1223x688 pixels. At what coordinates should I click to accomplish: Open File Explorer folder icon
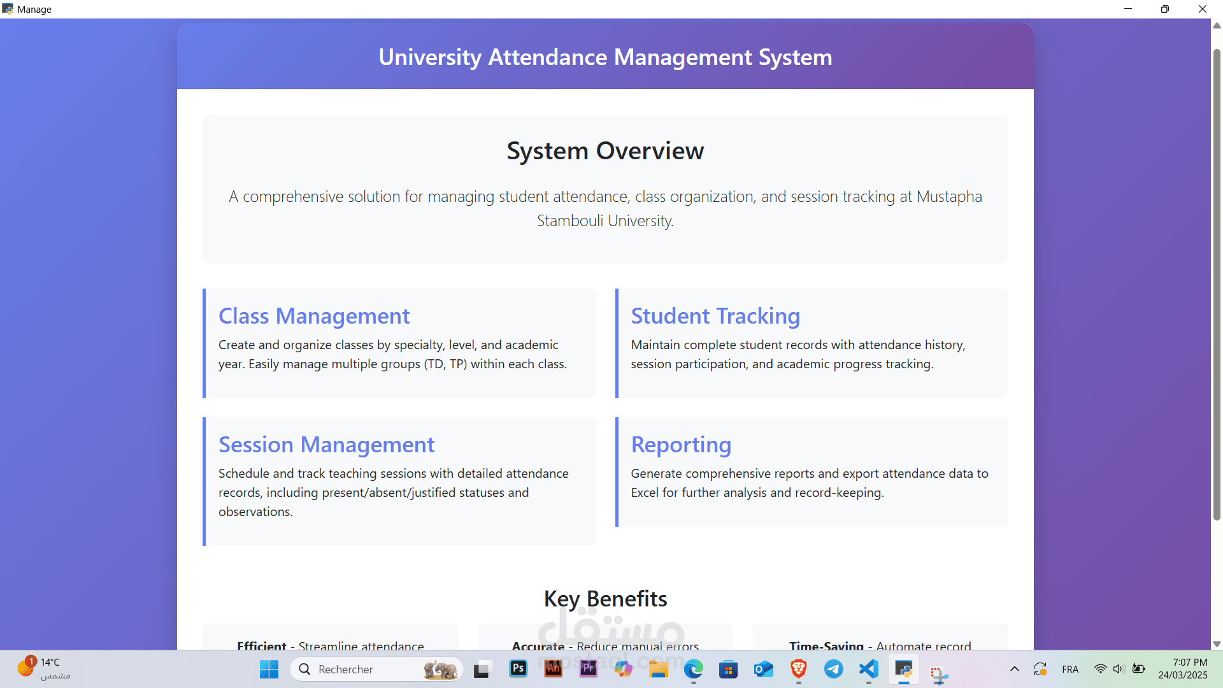(659, 669)
